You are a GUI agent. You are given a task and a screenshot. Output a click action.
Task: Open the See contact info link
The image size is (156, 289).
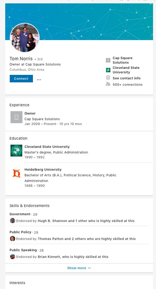pyautogui.click(x=126, y=78)
